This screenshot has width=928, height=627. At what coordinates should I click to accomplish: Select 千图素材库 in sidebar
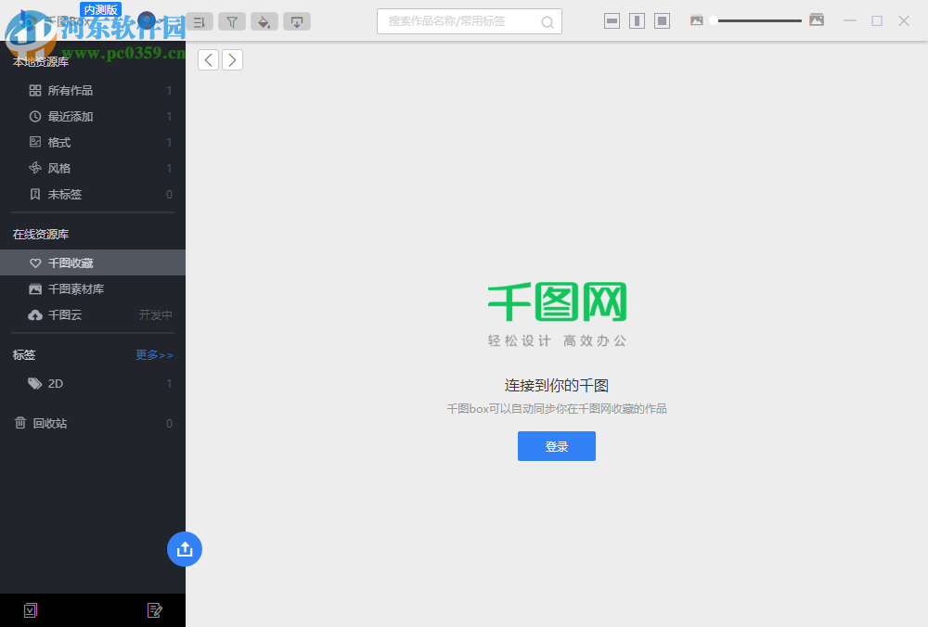click(74, 288)
